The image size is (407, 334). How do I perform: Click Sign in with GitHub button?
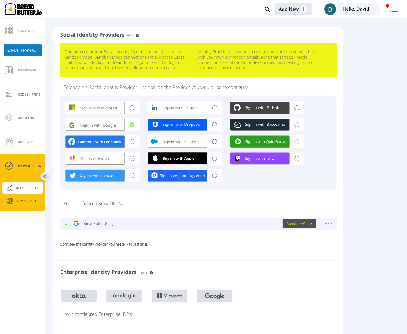[x=260, y=108]
